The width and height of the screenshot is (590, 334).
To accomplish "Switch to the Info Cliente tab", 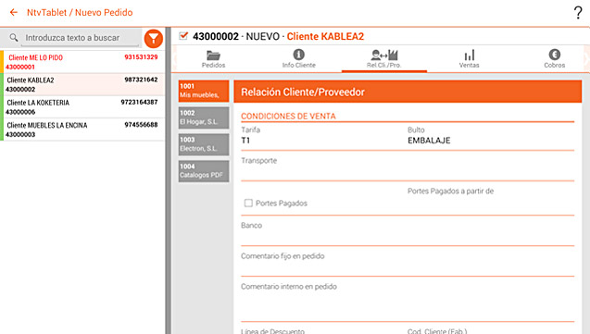I will [x=299, y=59].
